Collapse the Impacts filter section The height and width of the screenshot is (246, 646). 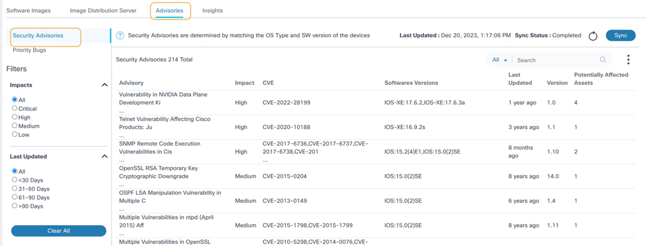[104, 85]
